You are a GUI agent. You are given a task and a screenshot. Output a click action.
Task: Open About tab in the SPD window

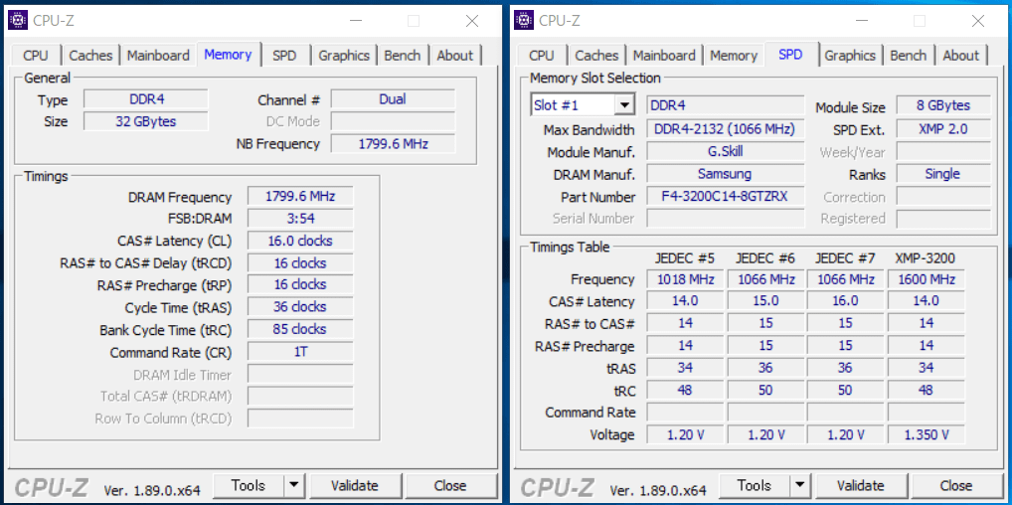[960, 56]
